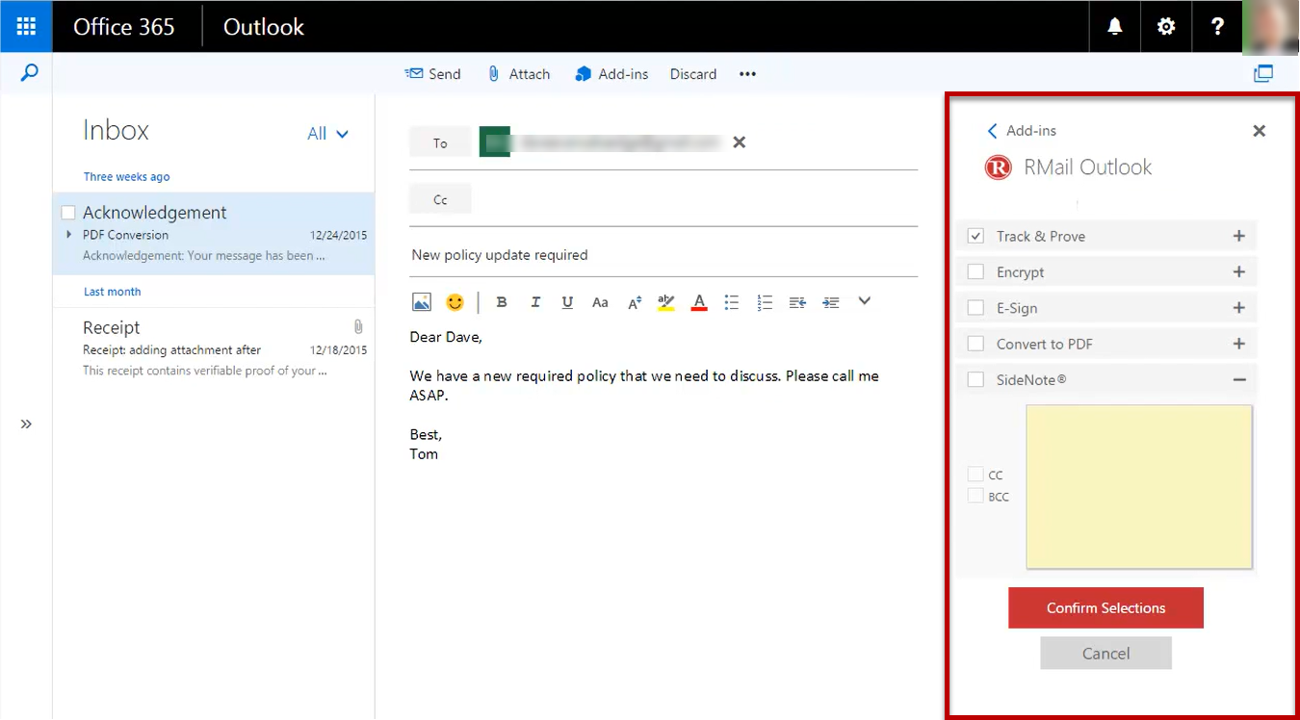
Task: Open the emoji picker in the compose toolbar
Action: coord(454,301)
